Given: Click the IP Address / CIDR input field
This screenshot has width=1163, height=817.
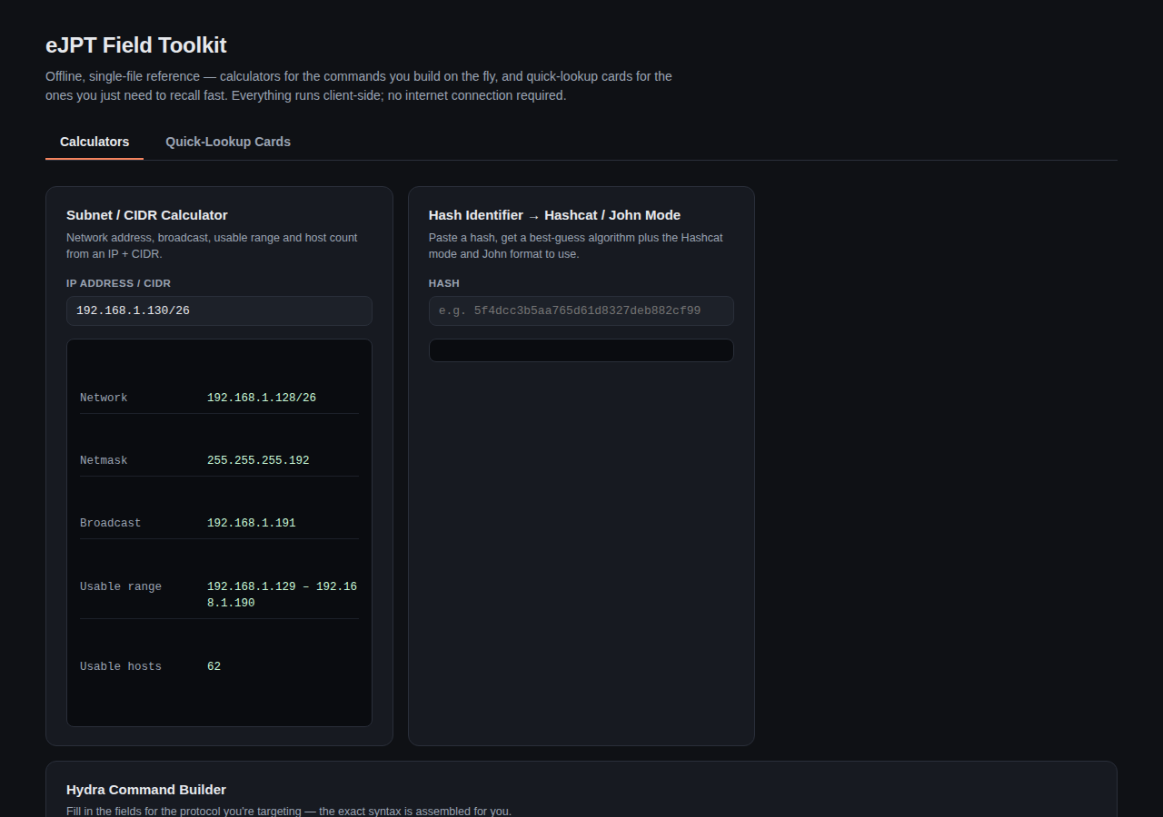Looking at the screenshot, I should click(219, 310).
